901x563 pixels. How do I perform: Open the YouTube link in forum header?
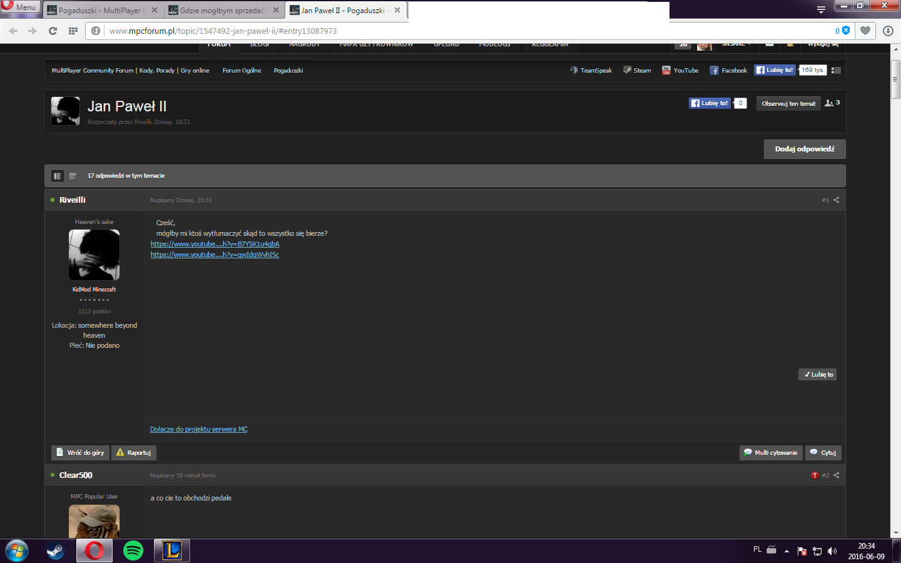[x=680, y=71]
